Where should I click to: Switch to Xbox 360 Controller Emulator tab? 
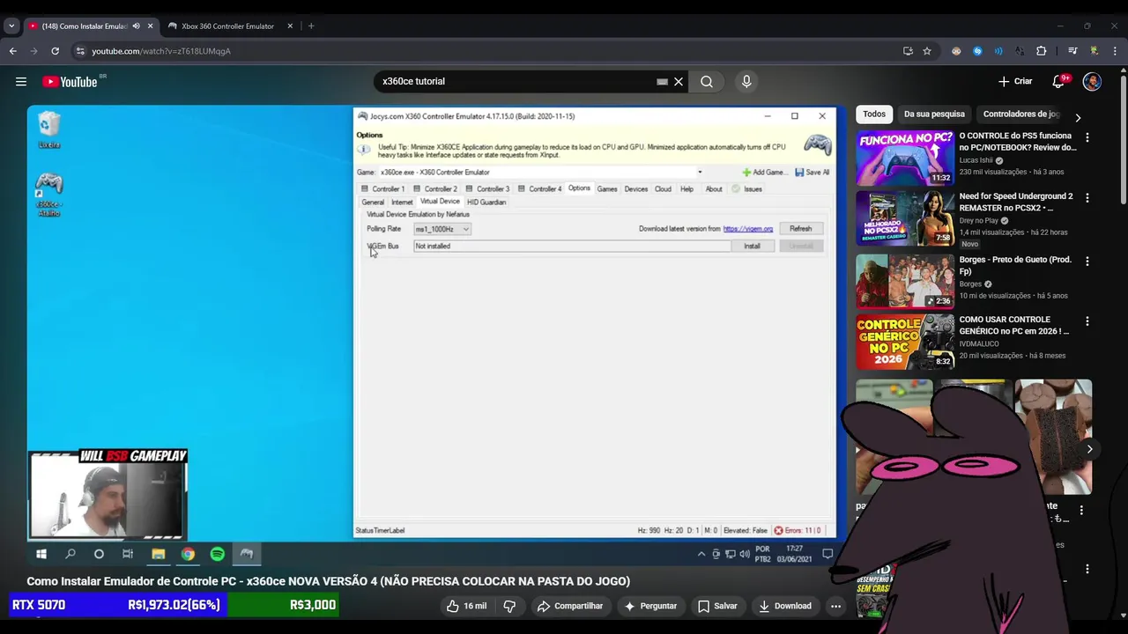227,26
